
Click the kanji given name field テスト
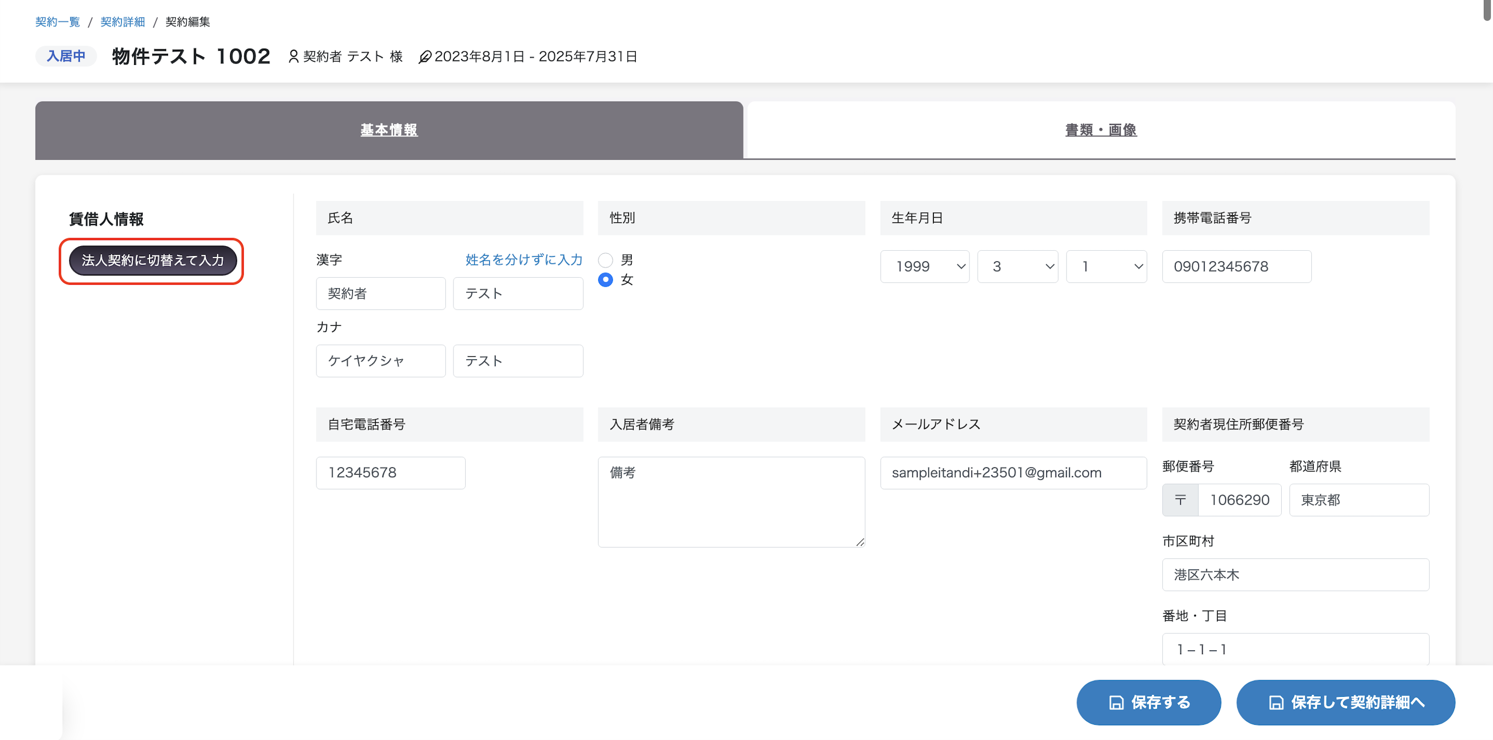pyautogui.click(x=518, y=294)
